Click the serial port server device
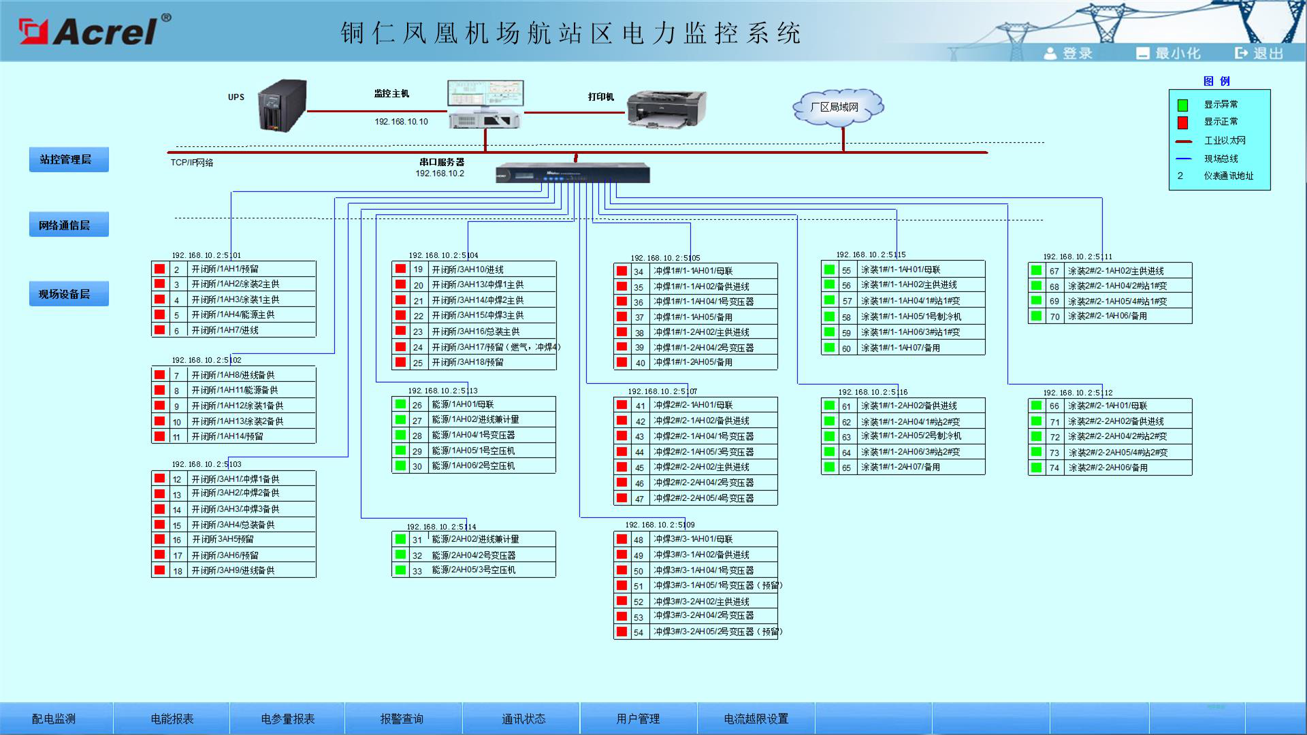The image size is (1307, 735). point(572,173)
